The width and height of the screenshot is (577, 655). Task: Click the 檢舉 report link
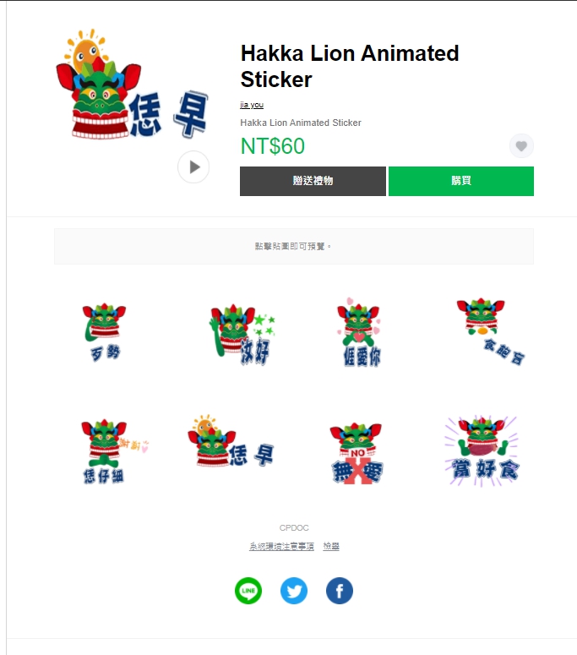pos(331,546)
